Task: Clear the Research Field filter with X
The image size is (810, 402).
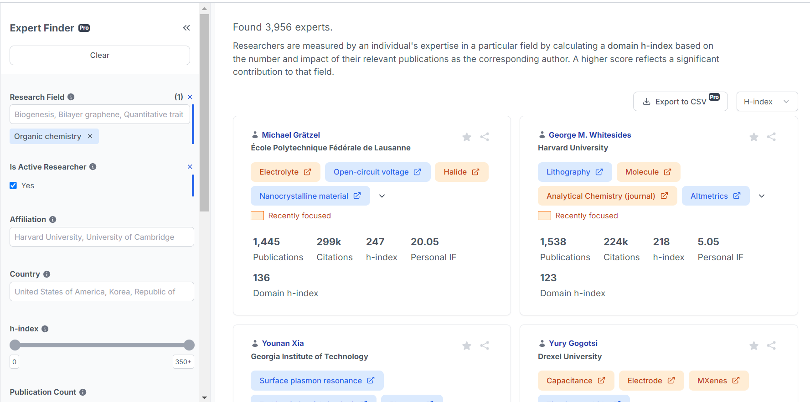Action: tap(190, 97)
